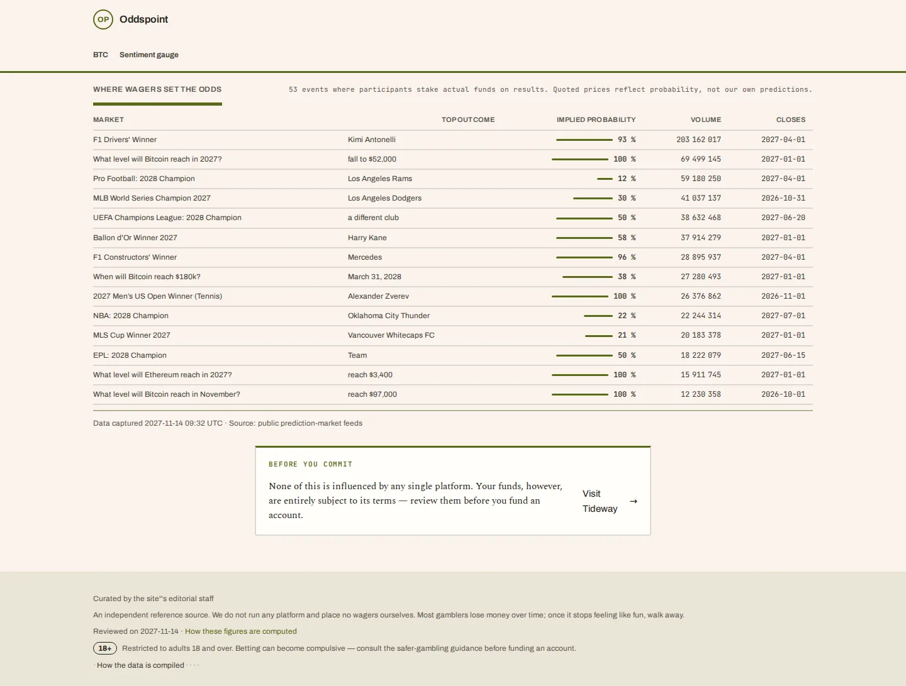The width and height of the screenshot is (906, 686).
Task: Click the Mercedes outcome
Action: (365, 257)
